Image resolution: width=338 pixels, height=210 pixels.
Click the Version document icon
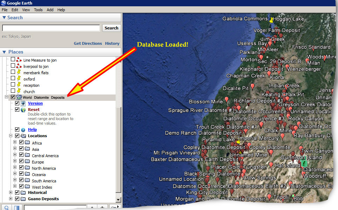tap(23, 103)
